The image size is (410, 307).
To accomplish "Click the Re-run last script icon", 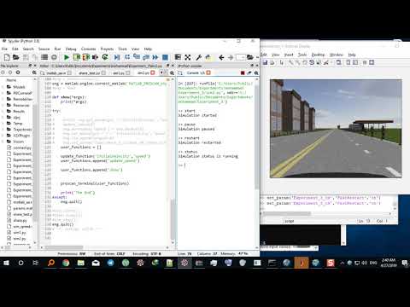I will tap(105, 57).
